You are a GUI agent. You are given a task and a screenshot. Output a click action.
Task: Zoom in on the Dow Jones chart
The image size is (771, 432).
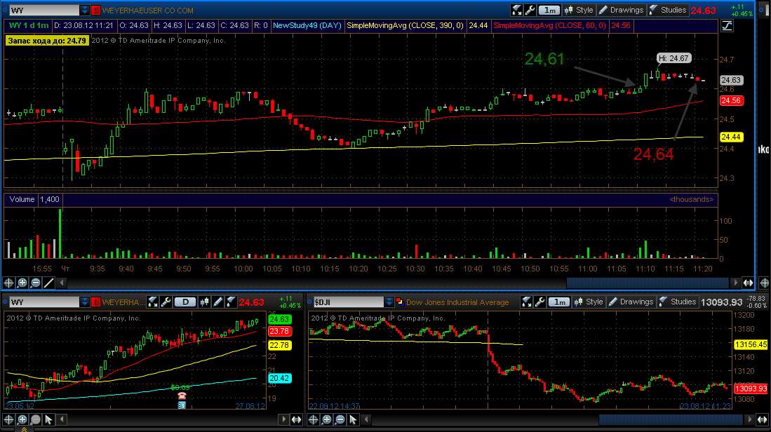point(326,419)
